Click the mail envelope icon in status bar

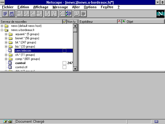tap(156, 122)
